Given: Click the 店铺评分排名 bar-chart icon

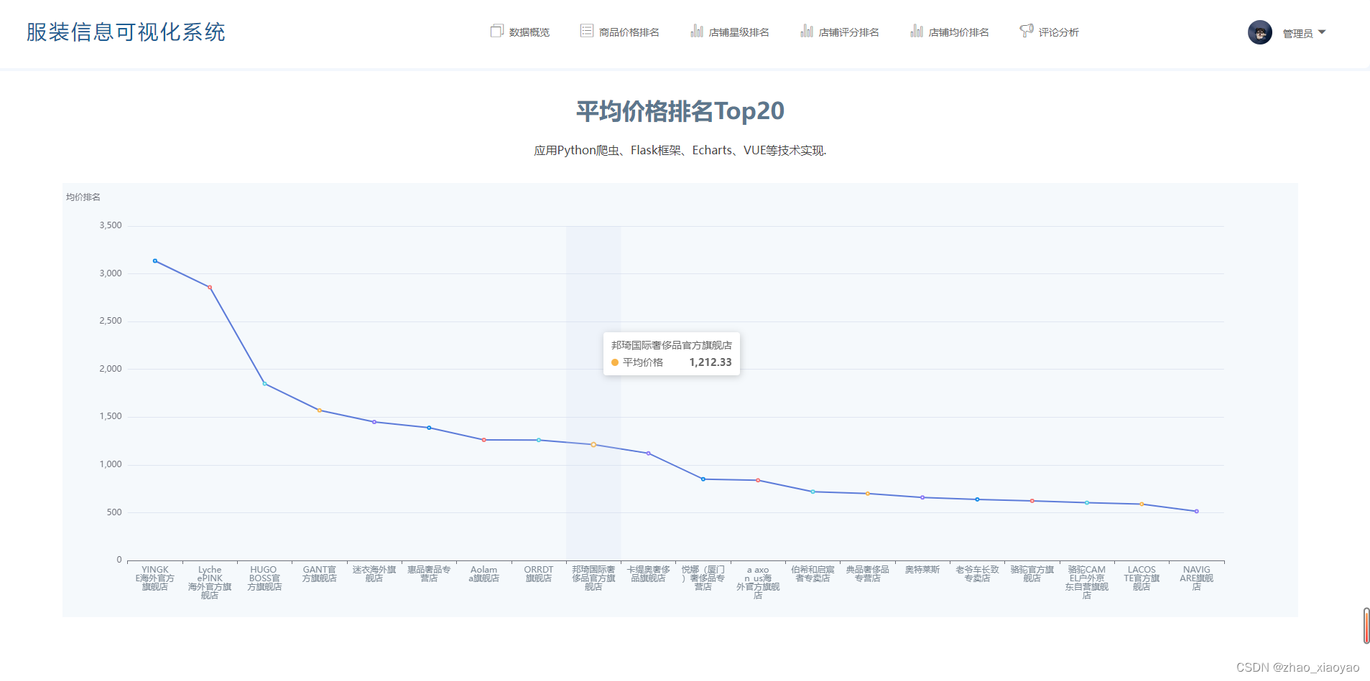Looking at the screenshot, I should click(807, 31).
